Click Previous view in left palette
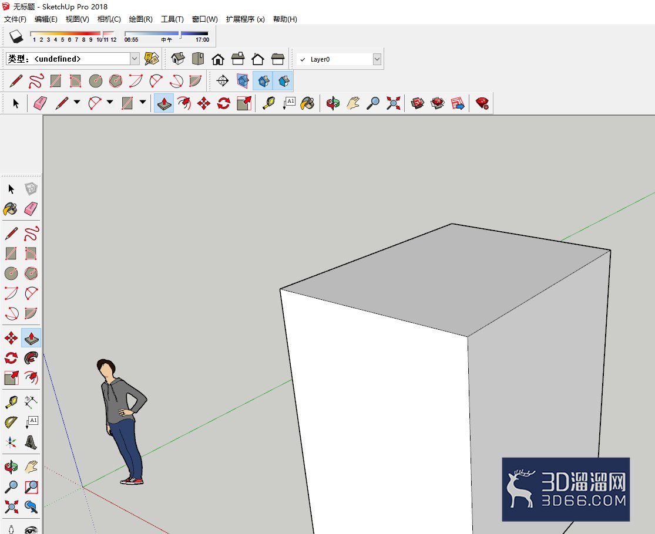The width and height of the screenshot is (655, 534). point(31,507)
